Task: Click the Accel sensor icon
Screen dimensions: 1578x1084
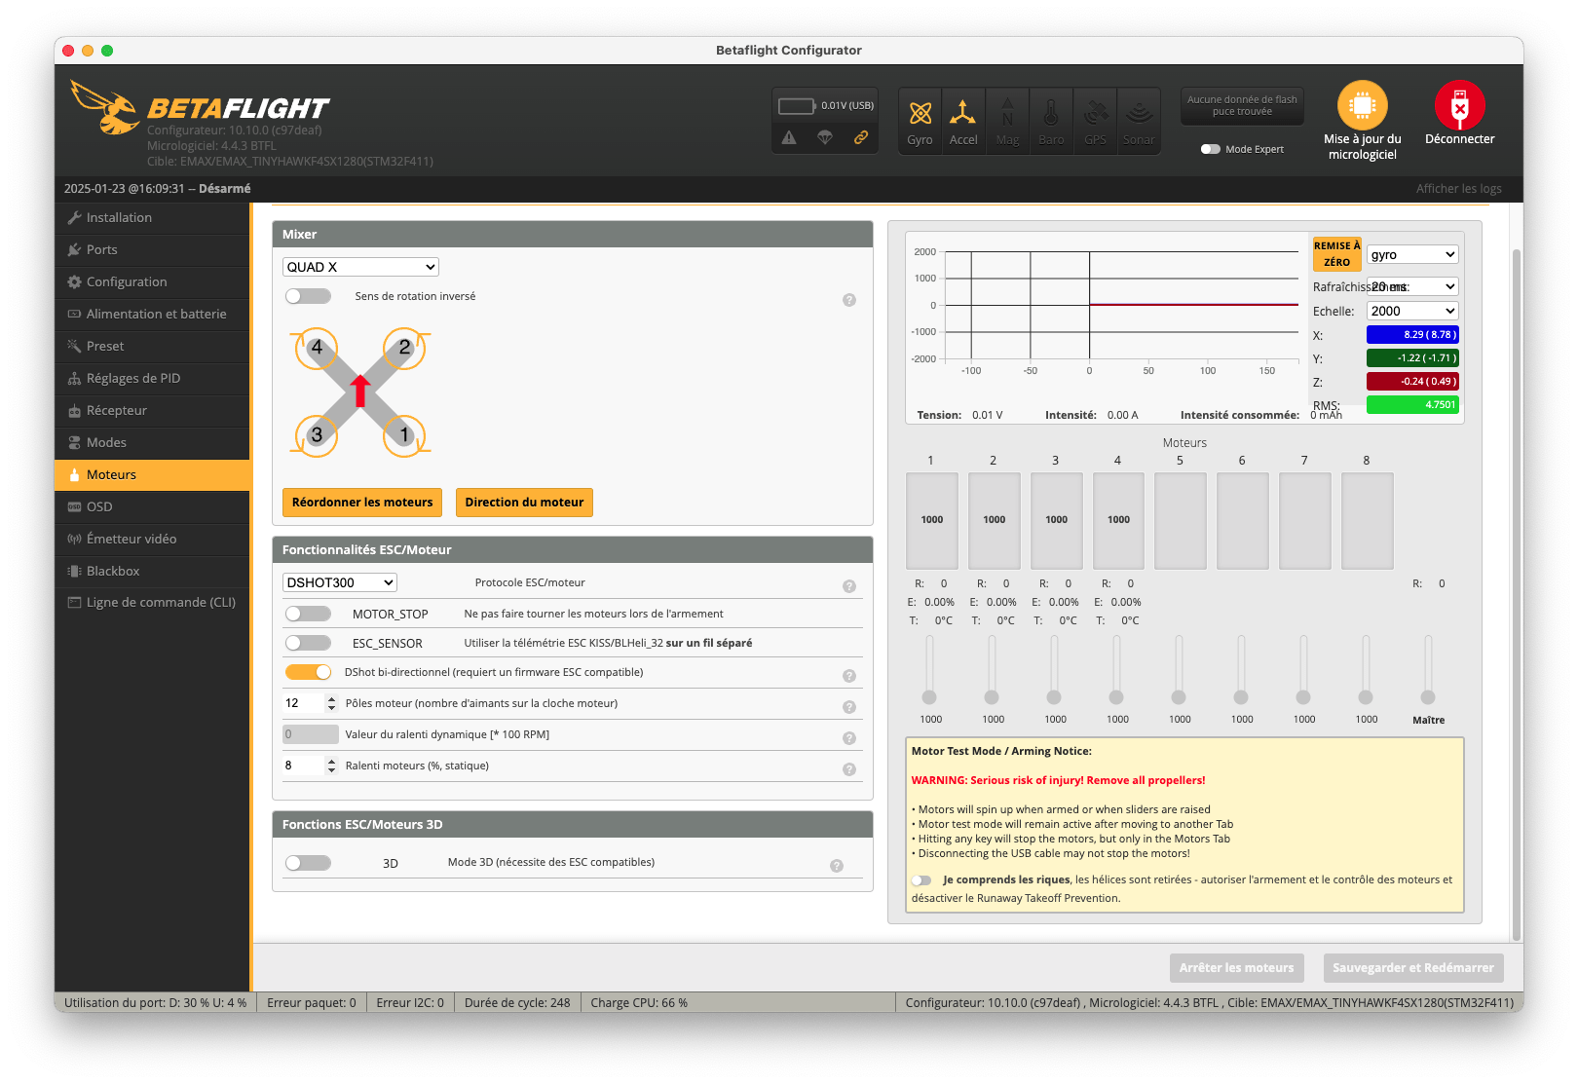Action: click(x=962, y=121)
